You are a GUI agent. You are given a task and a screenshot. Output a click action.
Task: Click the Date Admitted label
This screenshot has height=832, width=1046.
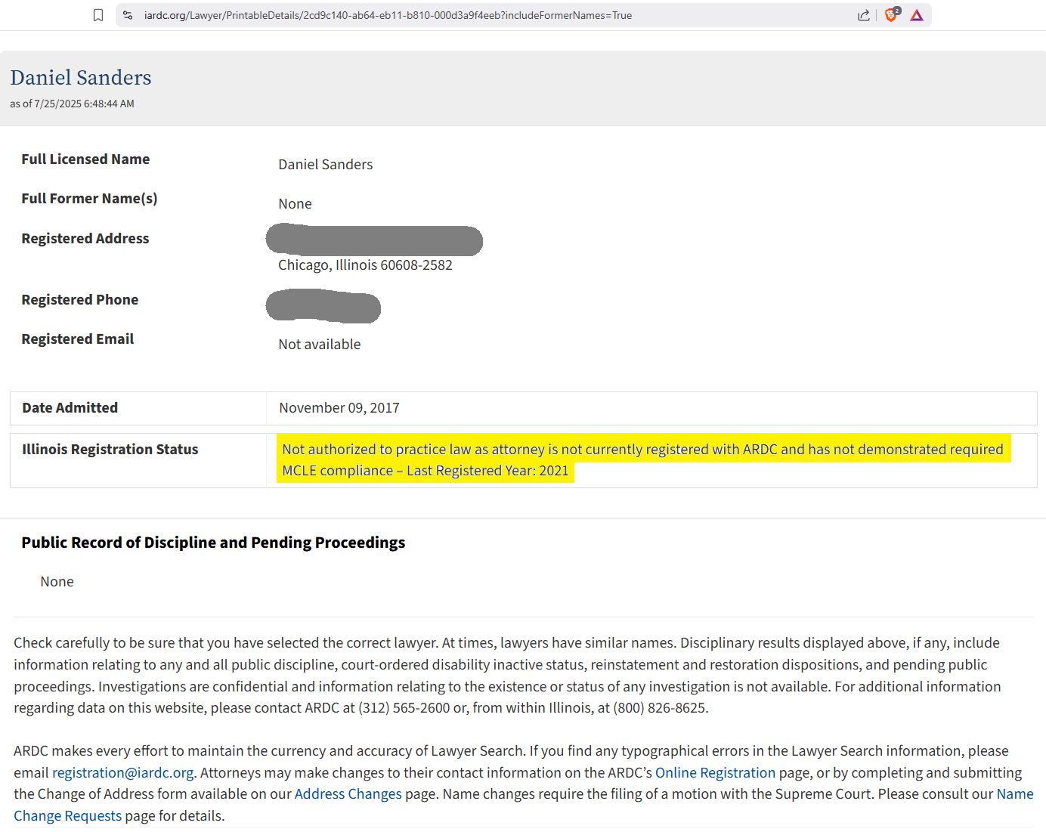tap(70, 407)
